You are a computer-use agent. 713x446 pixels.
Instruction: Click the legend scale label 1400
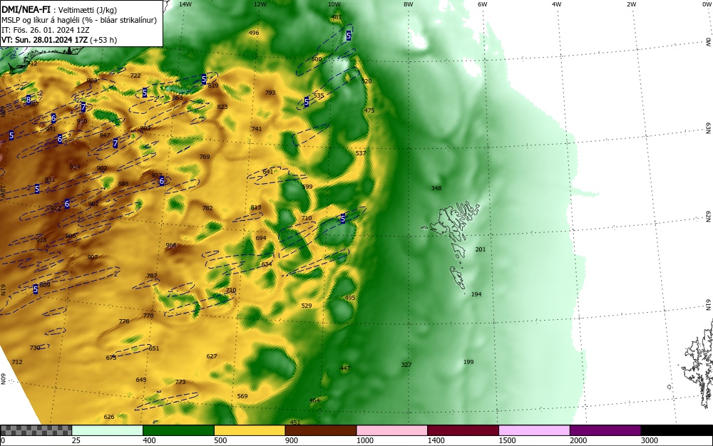[436, 440]
